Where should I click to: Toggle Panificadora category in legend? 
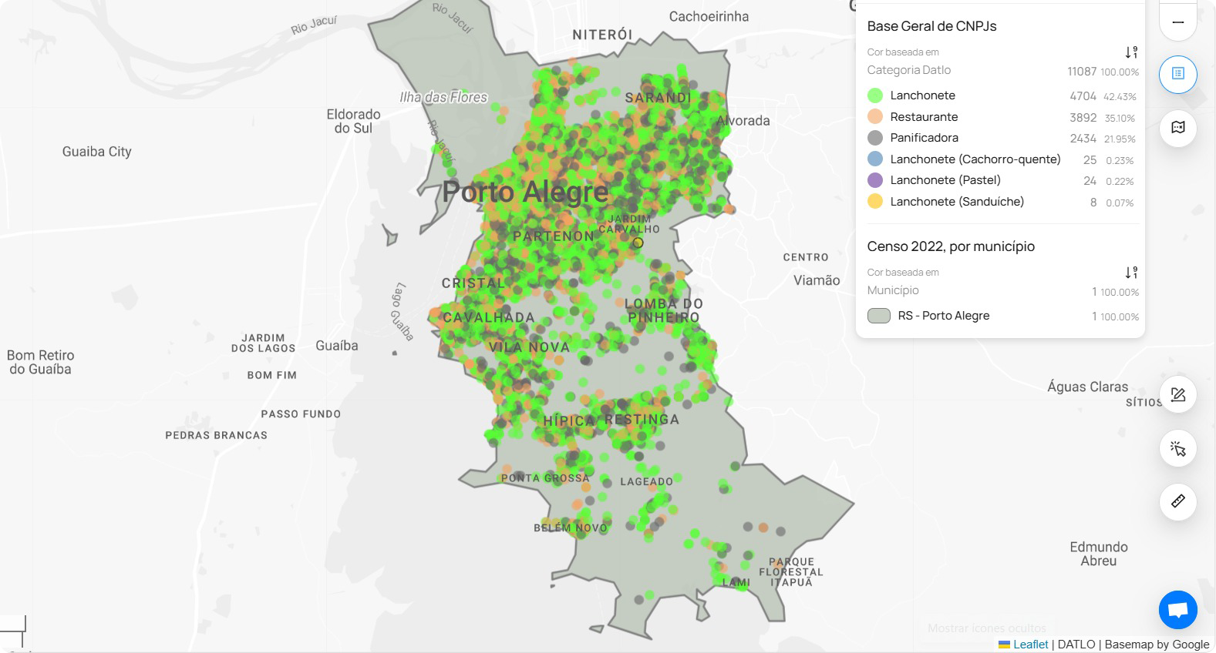tap(924, 138)
